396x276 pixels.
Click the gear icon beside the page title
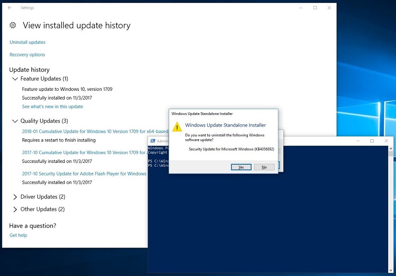click(13, 26)
